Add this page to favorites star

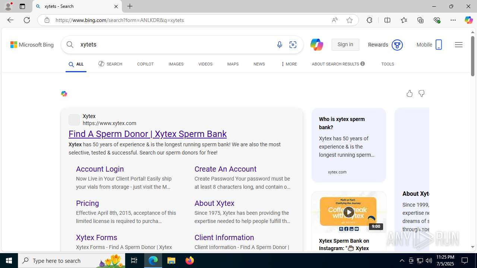point(350,20)
